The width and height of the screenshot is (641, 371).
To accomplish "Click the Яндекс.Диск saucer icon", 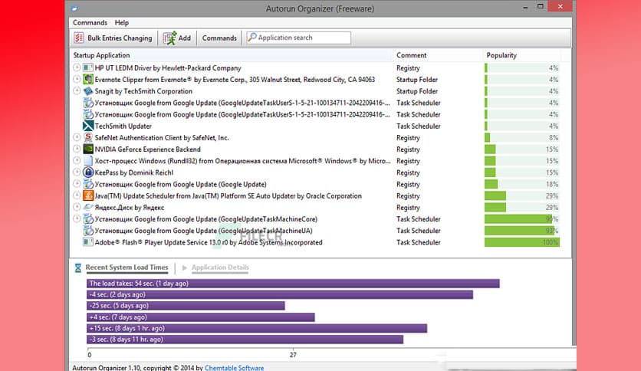I will (x=88, y=207).
